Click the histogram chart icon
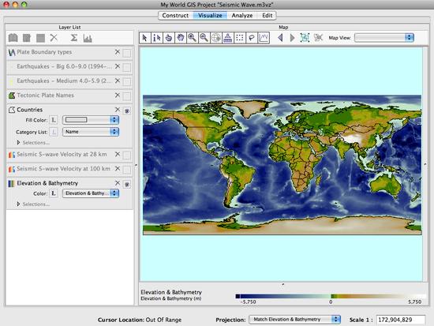 [88, 38]
